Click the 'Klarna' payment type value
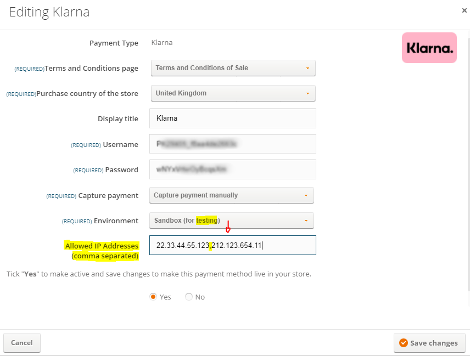This screenshot has width=470, height=356. [x=162, y=43]
